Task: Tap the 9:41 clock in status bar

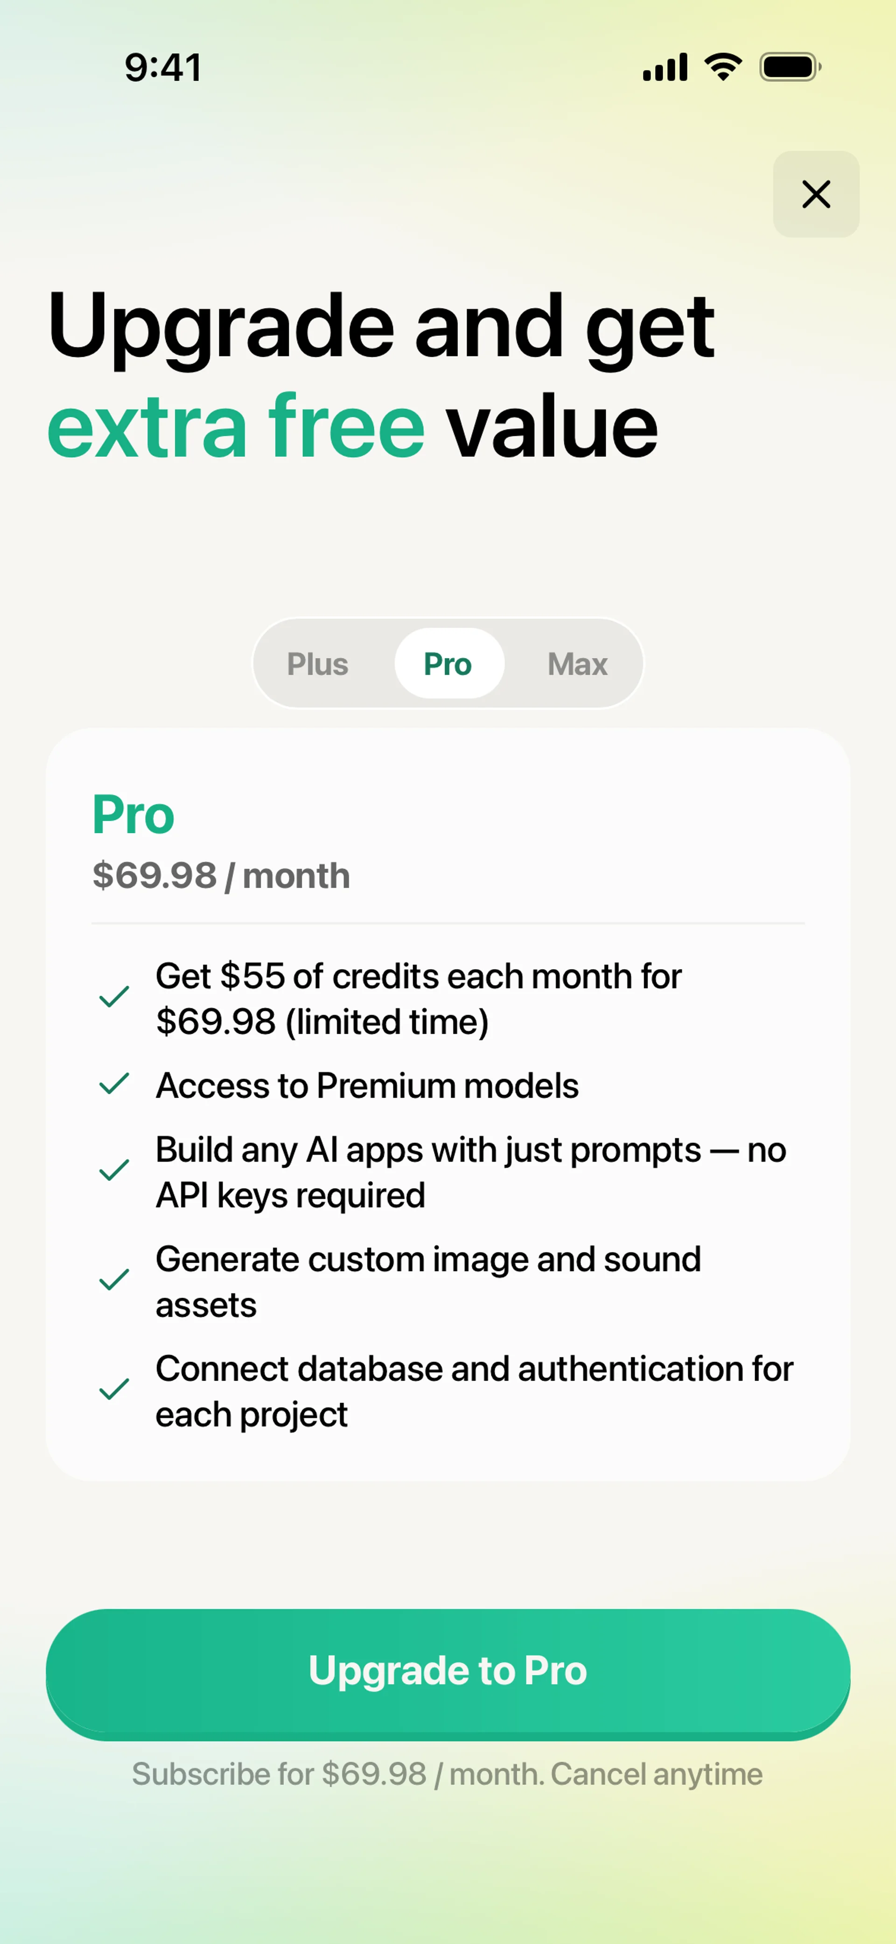Action: point(163,67)
